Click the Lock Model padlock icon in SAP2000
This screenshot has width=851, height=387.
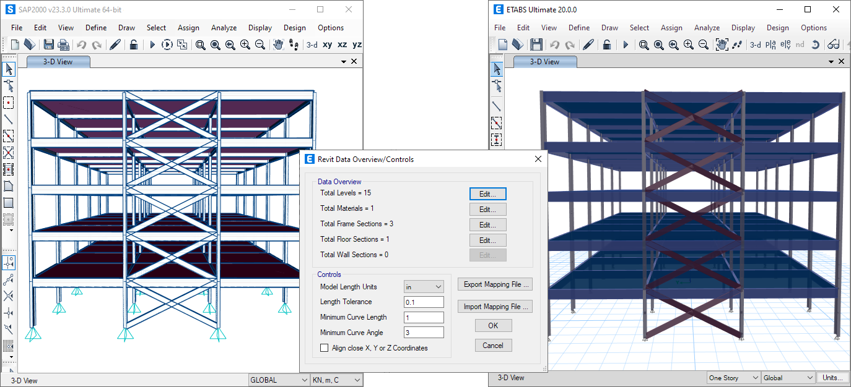pos(134,45)
